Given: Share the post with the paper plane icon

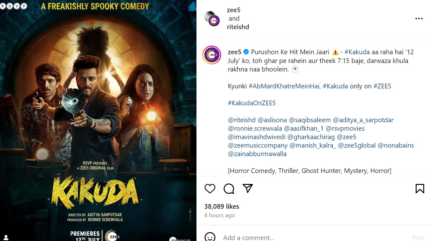Looking at the screenshot, I should point(248,188).
